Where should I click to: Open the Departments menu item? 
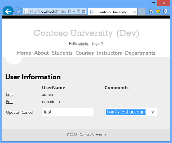[x=140, y=53]
